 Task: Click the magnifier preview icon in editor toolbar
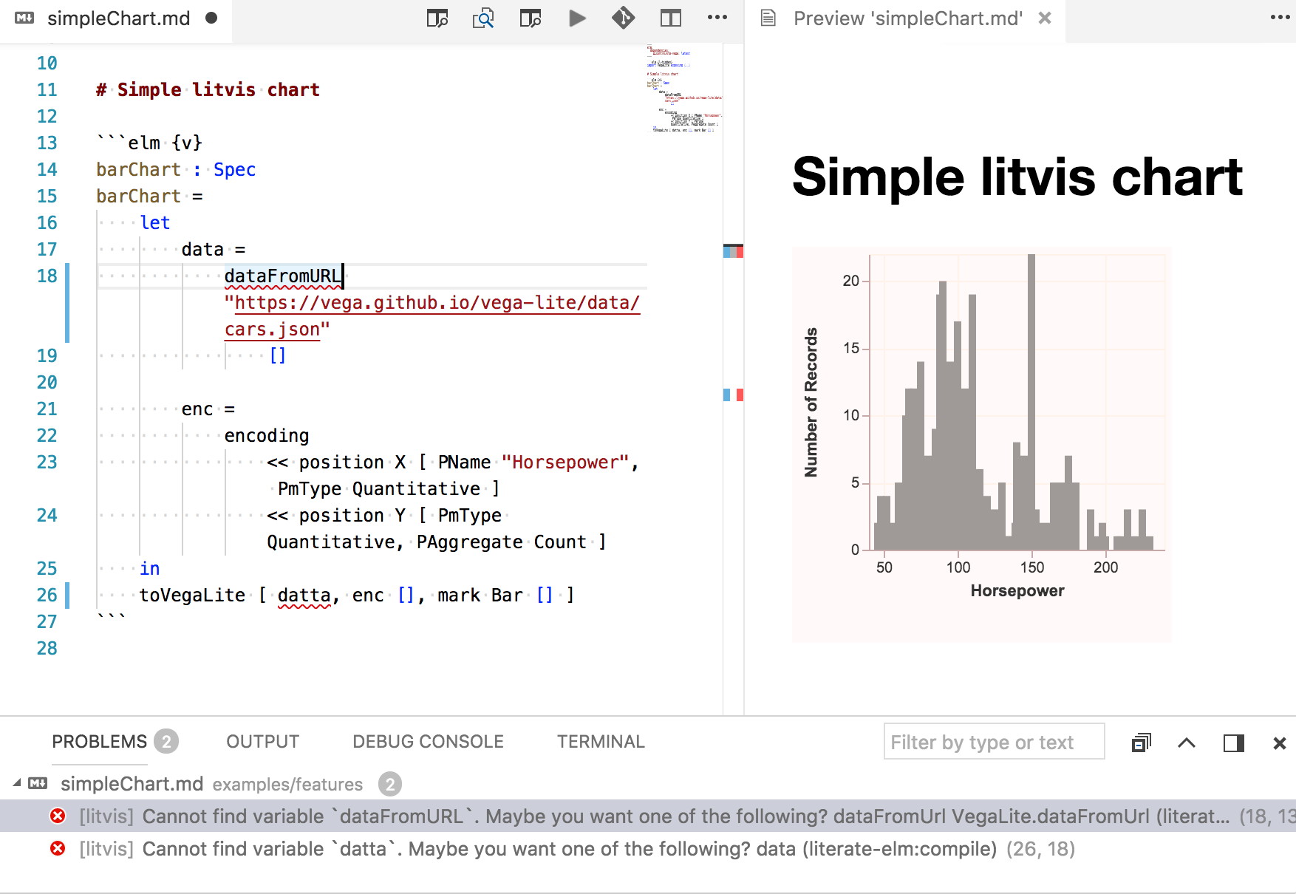tap(483, 18)
